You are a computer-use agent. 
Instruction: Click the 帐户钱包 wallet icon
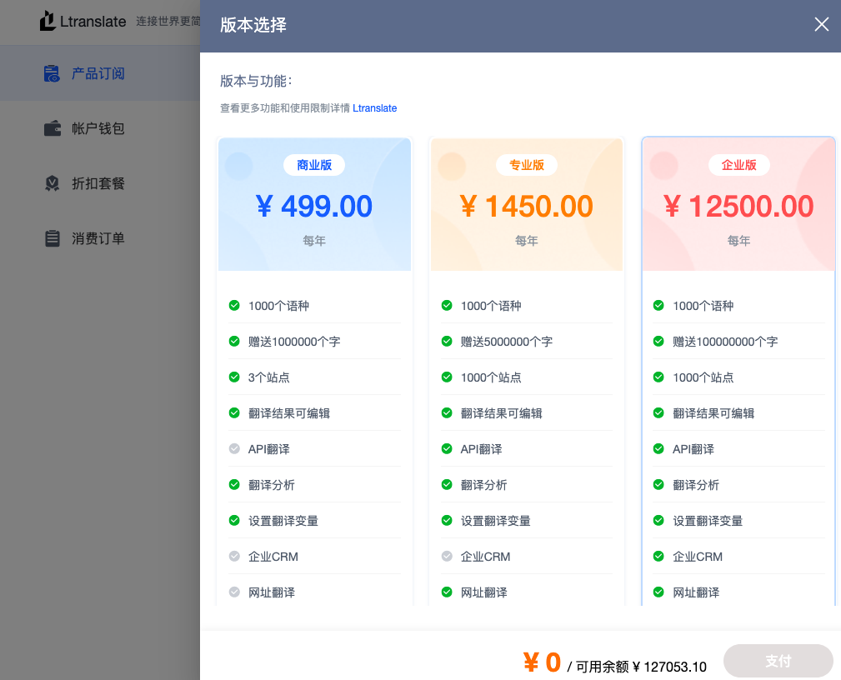[x=52, y=128]
